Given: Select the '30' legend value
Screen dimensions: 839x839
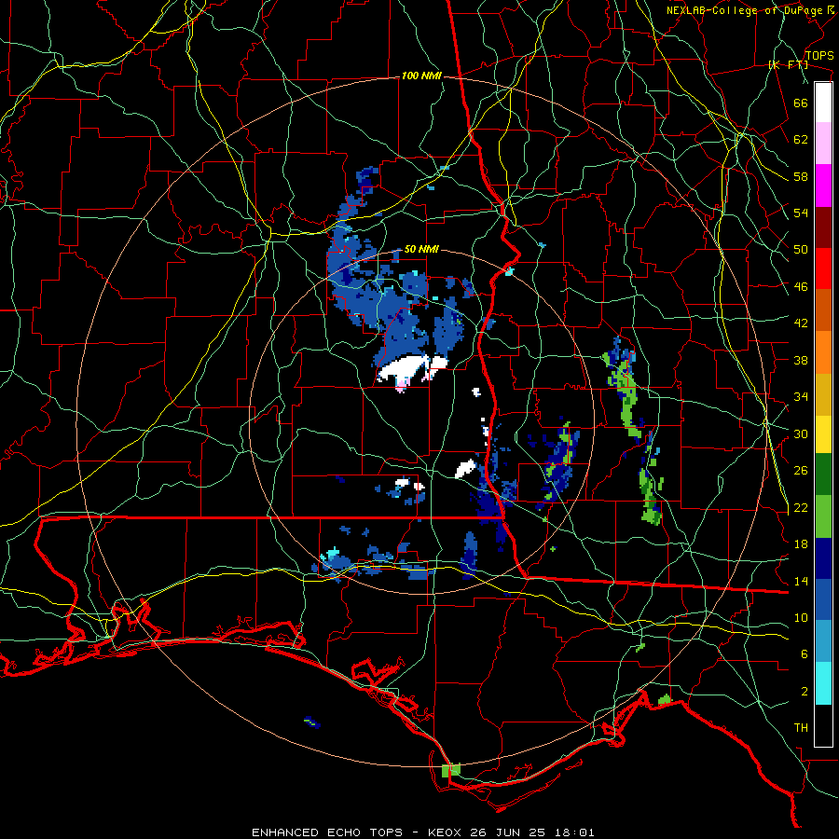Looking at the screenshot, I should (x=801, y=433).
